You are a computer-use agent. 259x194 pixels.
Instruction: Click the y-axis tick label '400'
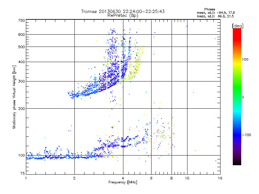(x=22, y=62)
